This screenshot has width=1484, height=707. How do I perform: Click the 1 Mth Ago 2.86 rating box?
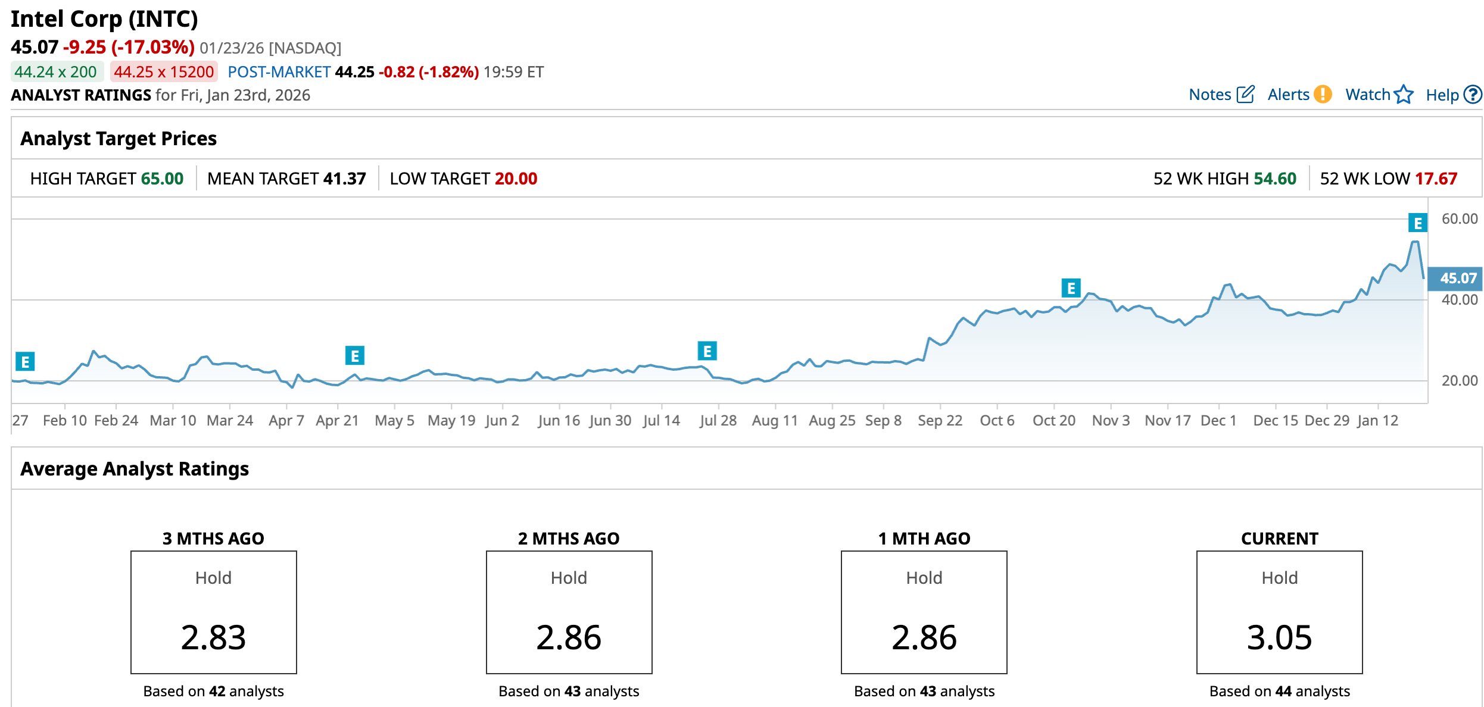(x=924, y=612)
